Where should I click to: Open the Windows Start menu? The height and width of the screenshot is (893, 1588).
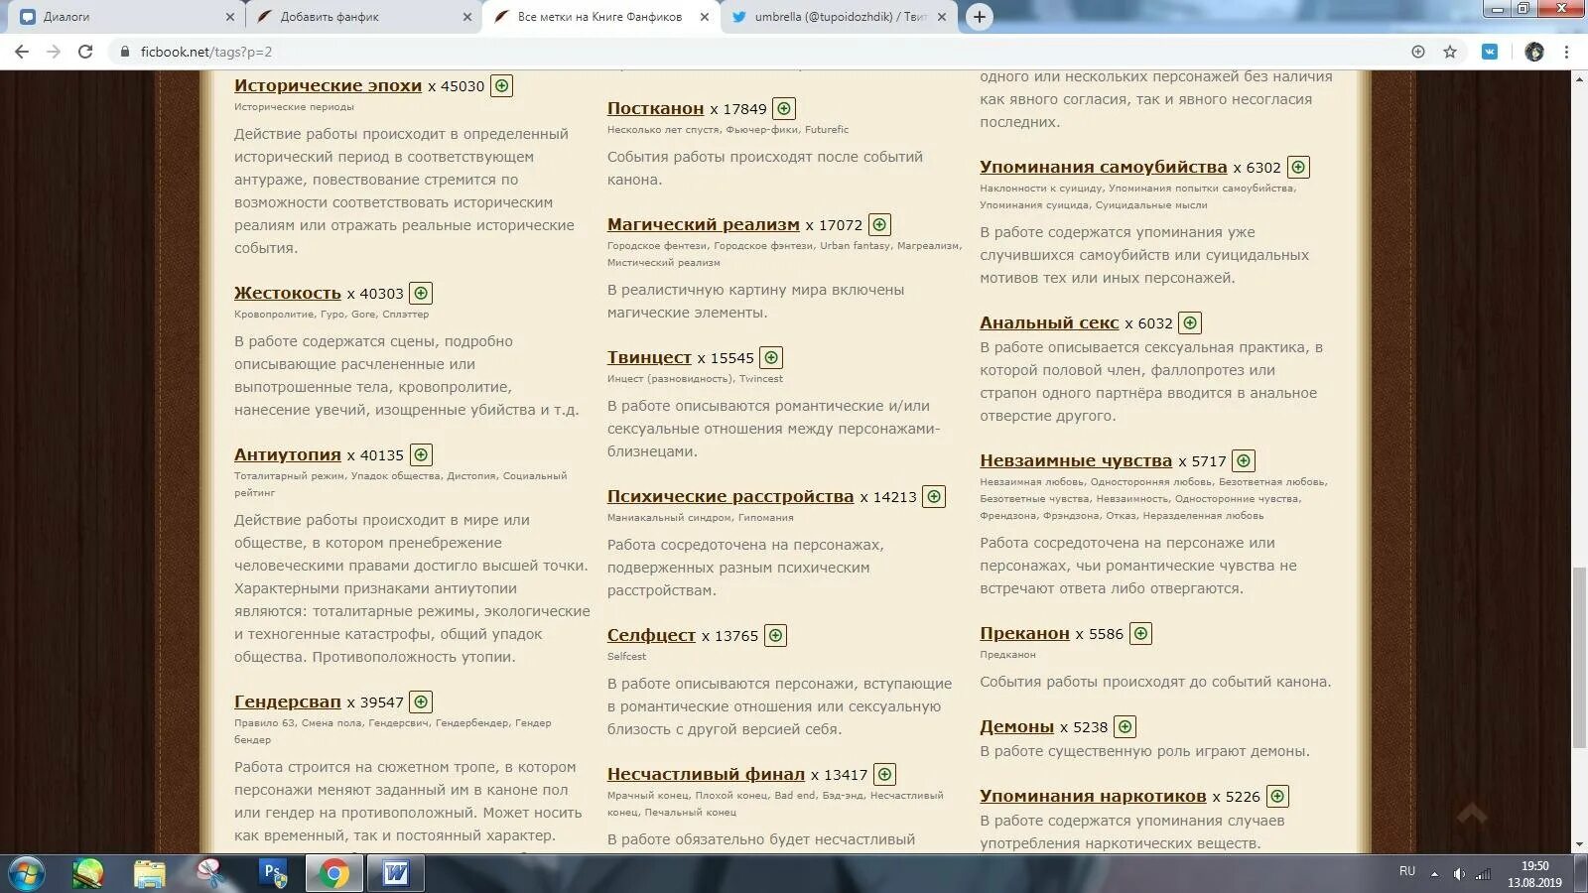(x=27, y=873)
